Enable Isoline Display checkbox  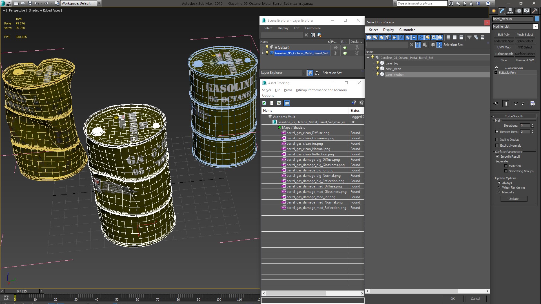point(497,140)
